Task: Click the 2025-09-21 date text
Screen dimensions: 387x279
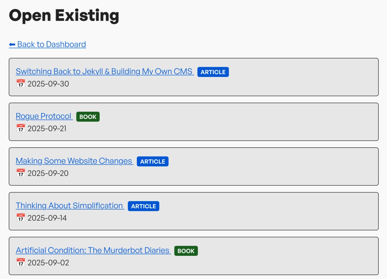Action: pyautogui.click(x=47, y=129)
